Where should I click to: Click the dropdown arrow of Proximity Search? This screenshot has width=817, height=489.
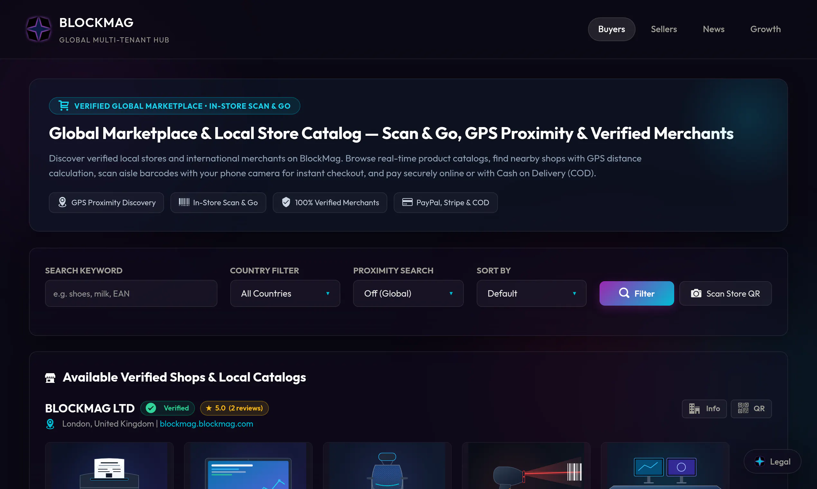tap(451, 294)
